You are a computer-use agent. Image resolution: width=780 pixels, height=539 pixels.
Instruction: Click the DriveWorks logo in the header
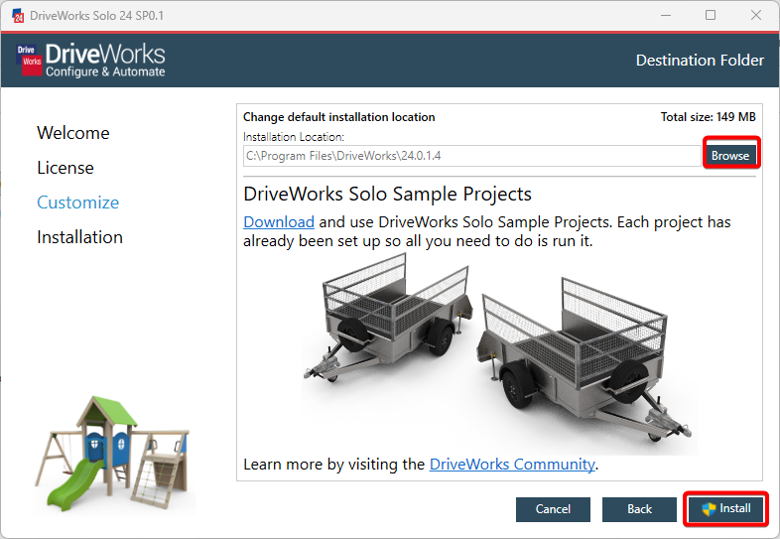pos(90,60)
